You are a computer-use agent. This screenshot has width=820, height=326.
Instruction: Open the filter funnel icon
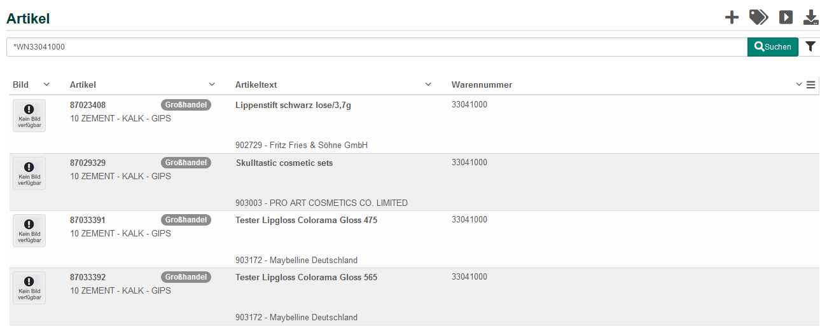coord(810,46)
